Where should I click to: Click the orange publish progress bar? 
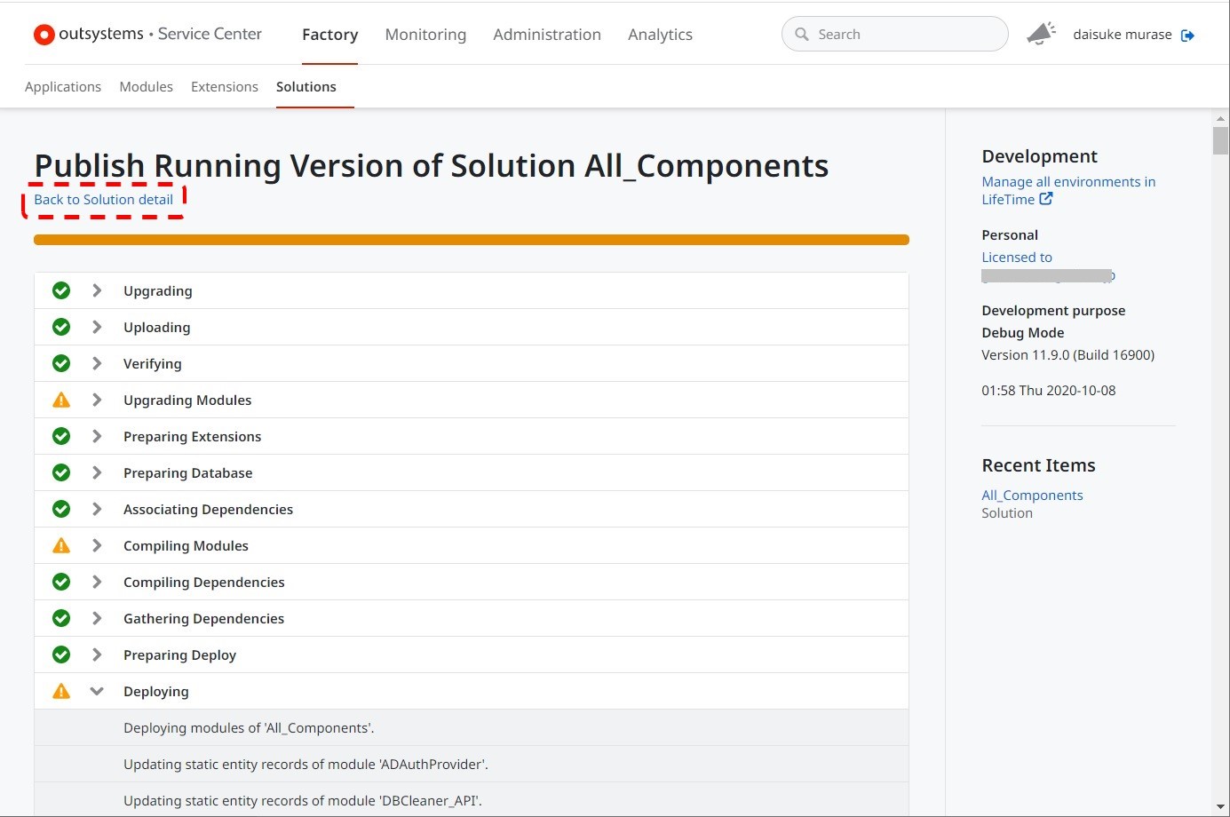point(471,240)
